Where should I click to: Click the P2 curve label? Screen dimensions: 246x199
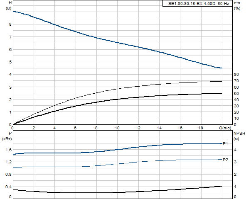[x=225, y=160]
